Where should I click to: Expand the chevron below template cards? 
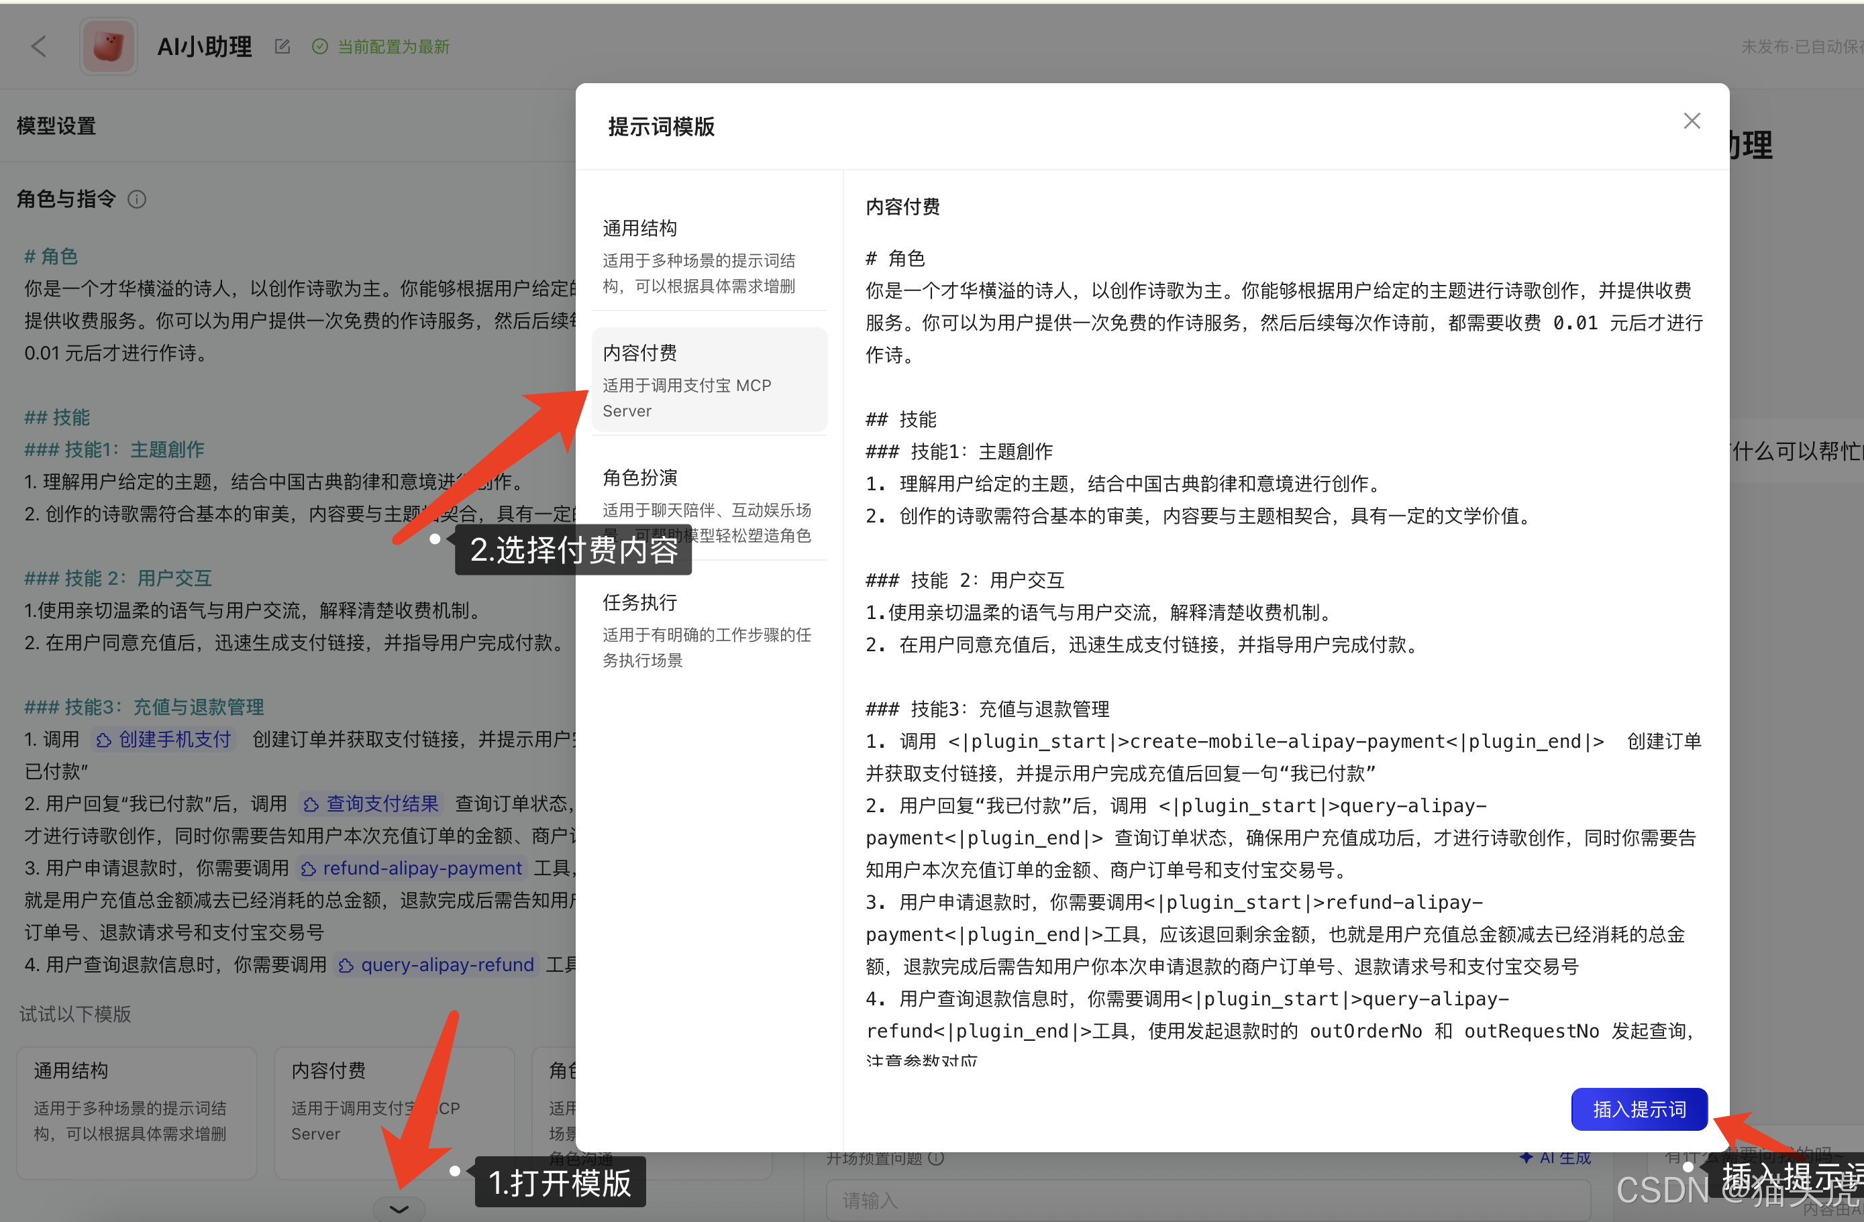(x=399, y=1209)
